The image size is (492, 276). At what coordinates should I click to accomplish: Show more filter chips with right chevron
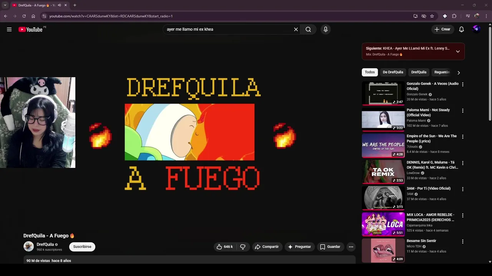point(459,72)
